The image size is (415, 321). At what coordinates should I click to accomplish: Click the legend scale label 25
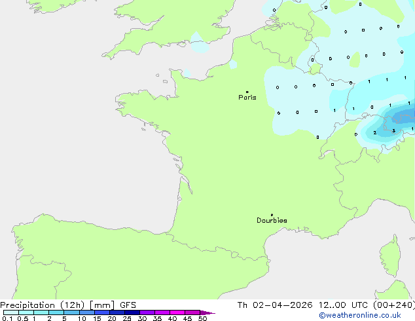point(127,318)
